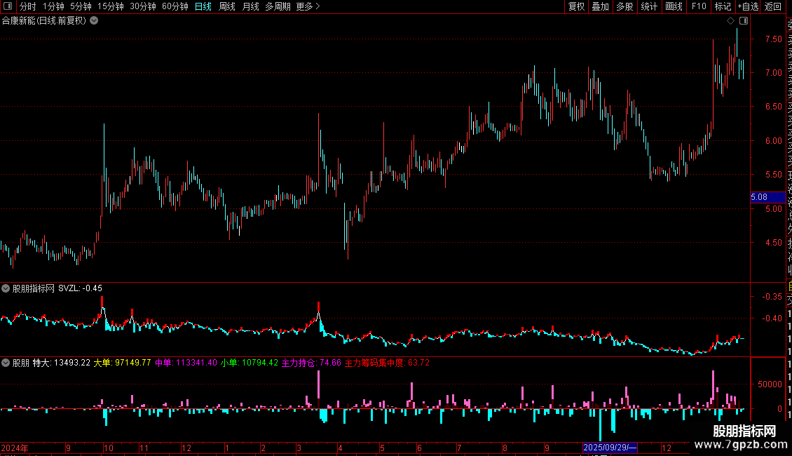Click the 主力筹码集中度: 63.72 label
The width and height of the screenshot is (792, 456).
pos(387,363)
